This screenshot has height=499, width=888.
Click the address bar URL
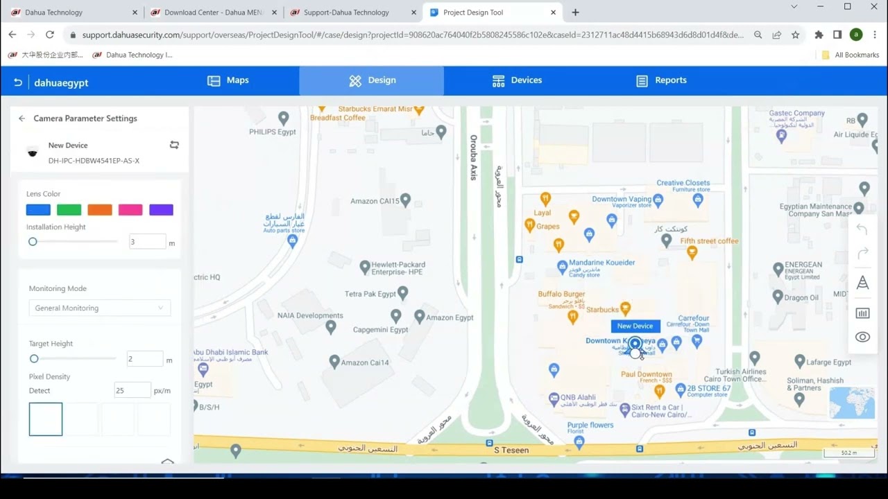(x=413, y=35)
